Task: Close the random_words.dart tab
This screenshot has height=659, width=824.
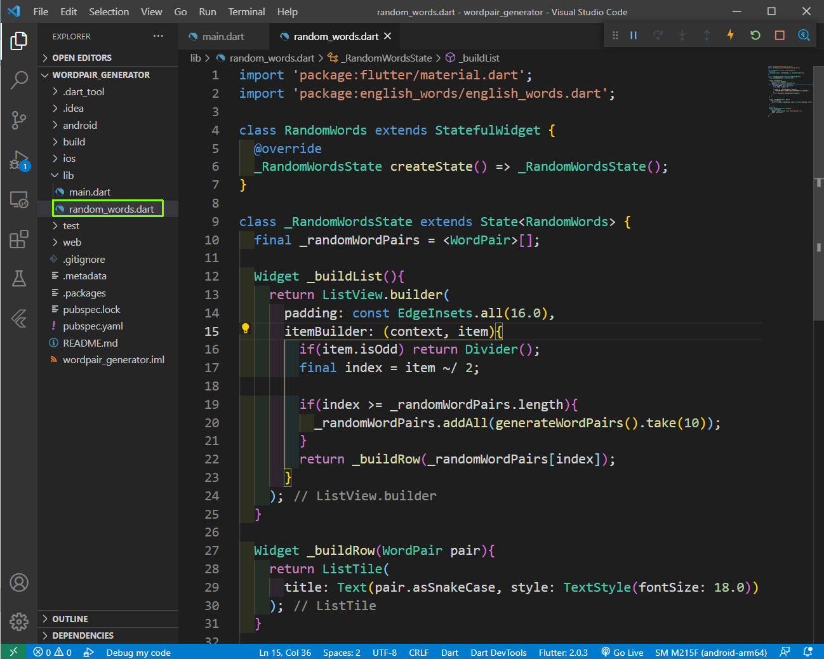Action: [x=388, y=36]
